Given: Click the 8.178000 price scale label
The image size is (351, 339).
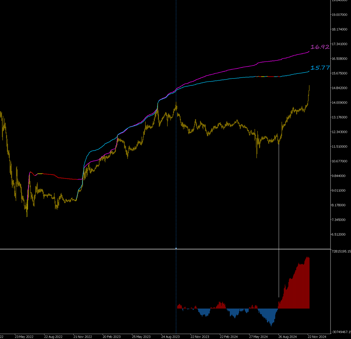Looking at the screenshot, I should click(339, 205).
